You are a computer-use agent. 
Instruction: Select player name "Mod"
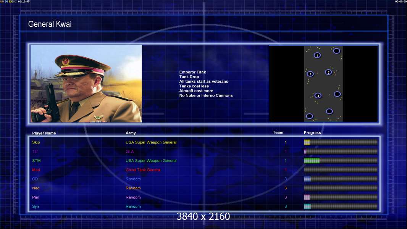[x=36, y=170]
